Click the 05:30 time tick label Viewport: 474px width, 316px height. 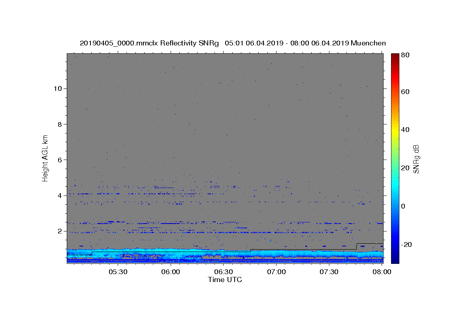[118, 272]
